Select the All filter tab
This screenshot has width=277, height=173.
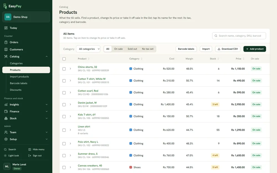108,49
